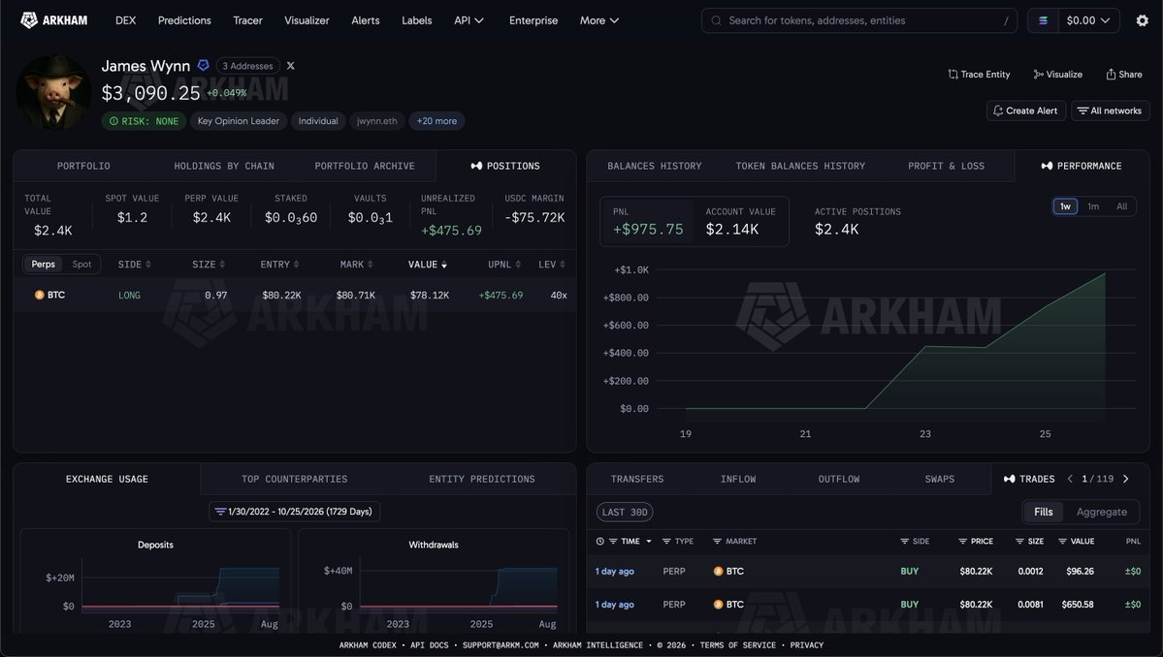The width and height of the screenshot is (1163, 657).
Task: Switch positions view to Spot
Action: pos(81,265)
